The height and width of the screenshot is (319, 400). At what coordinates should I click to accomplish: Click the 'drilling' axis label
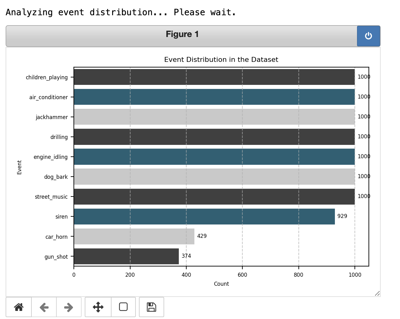59,137
